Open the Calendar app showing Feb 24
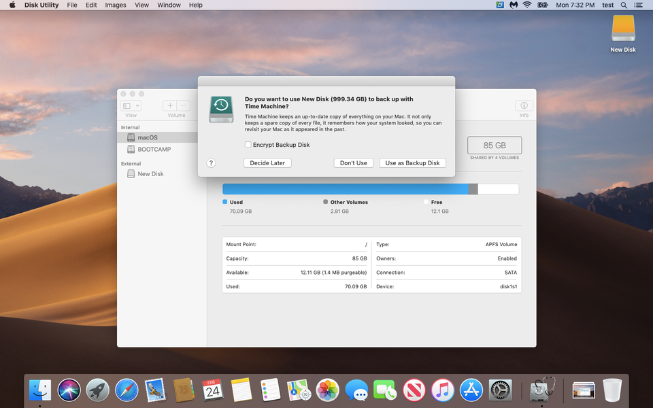The image size is (653, 408). (x=214, y=390)
